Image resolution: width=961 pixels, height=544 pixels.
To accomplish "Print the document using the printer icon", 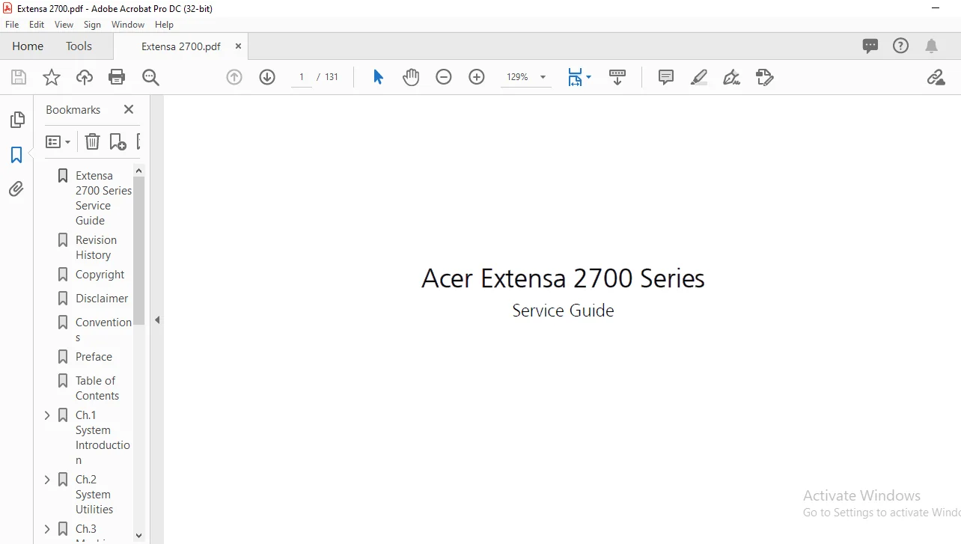I will [117, 77].
